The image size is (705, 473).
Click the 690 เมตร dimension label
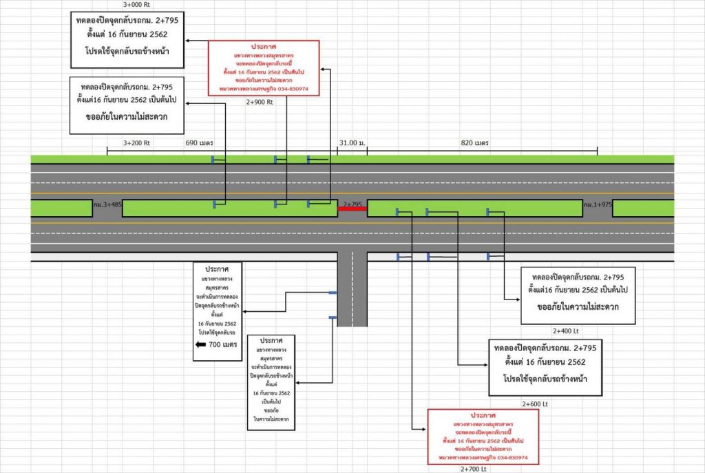[x=200, y=143]
